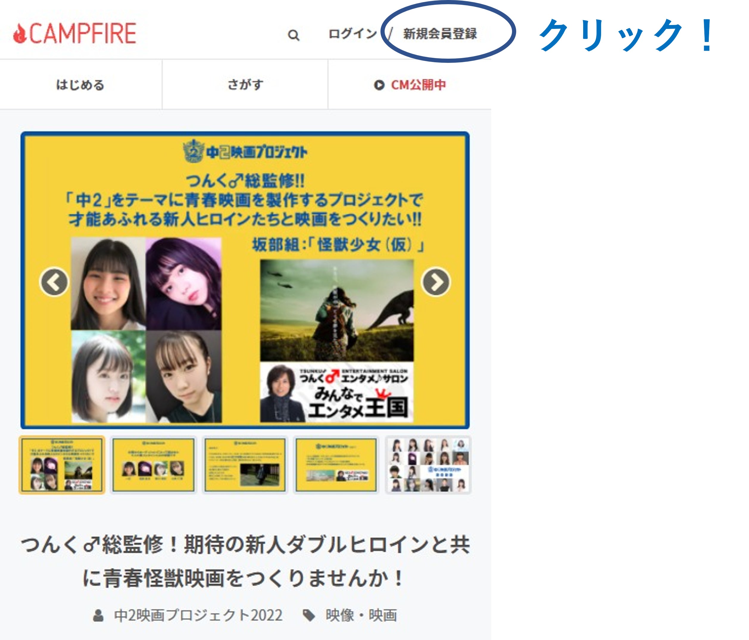Select the third carousel thumbnail
The height and width of the screenshot is (640, 749).
point(245,465)
